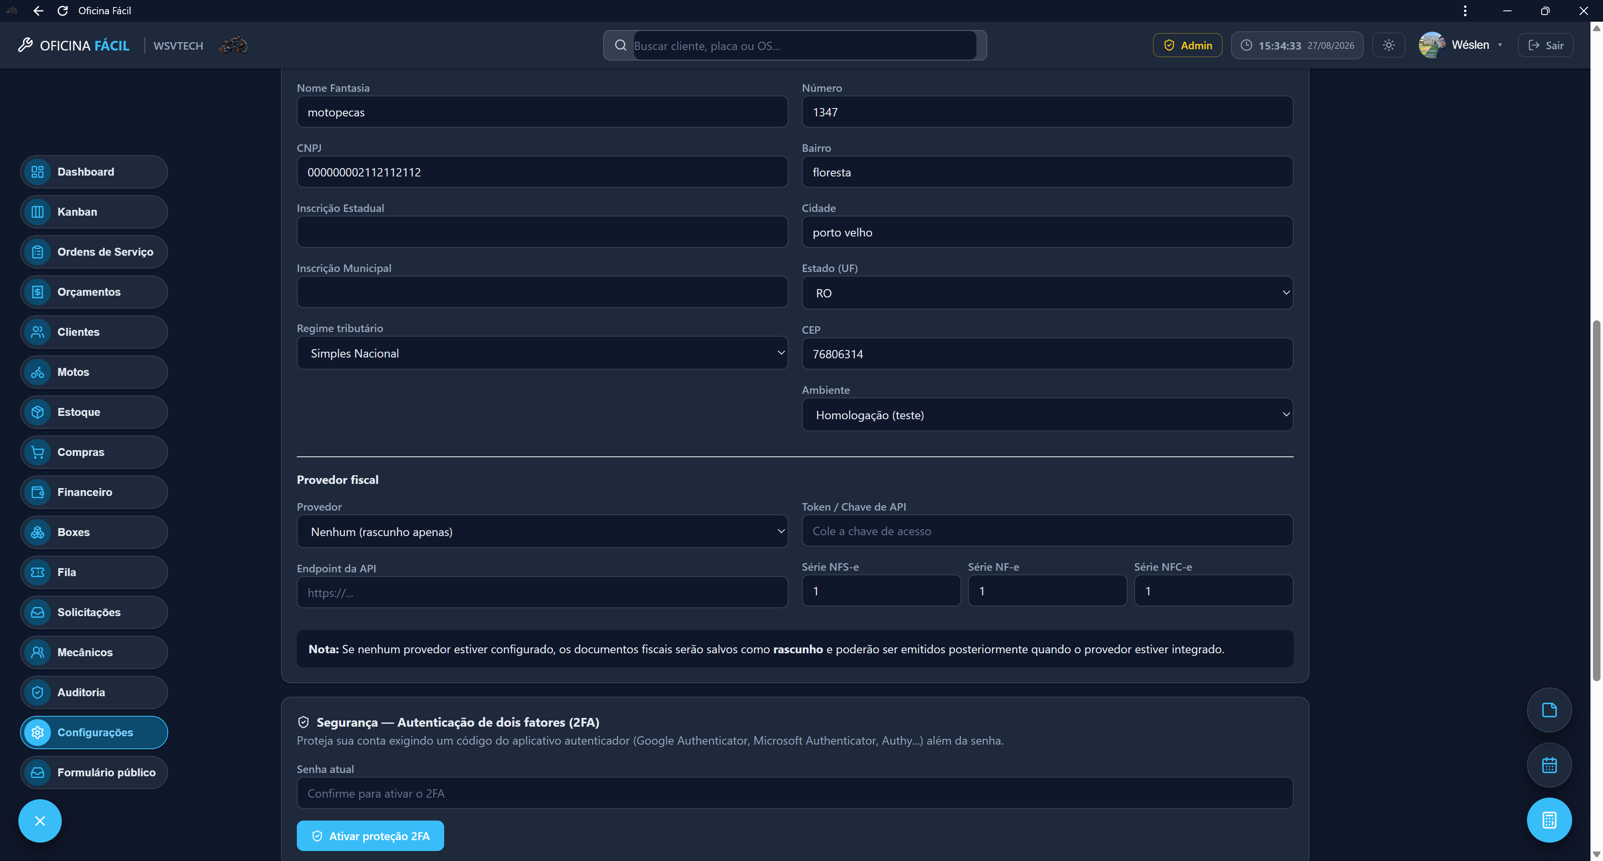1603x861 pixels.
Task: Click Wéslen's avatar picture
Action: pyautogui.click(x=1431, y=45)
